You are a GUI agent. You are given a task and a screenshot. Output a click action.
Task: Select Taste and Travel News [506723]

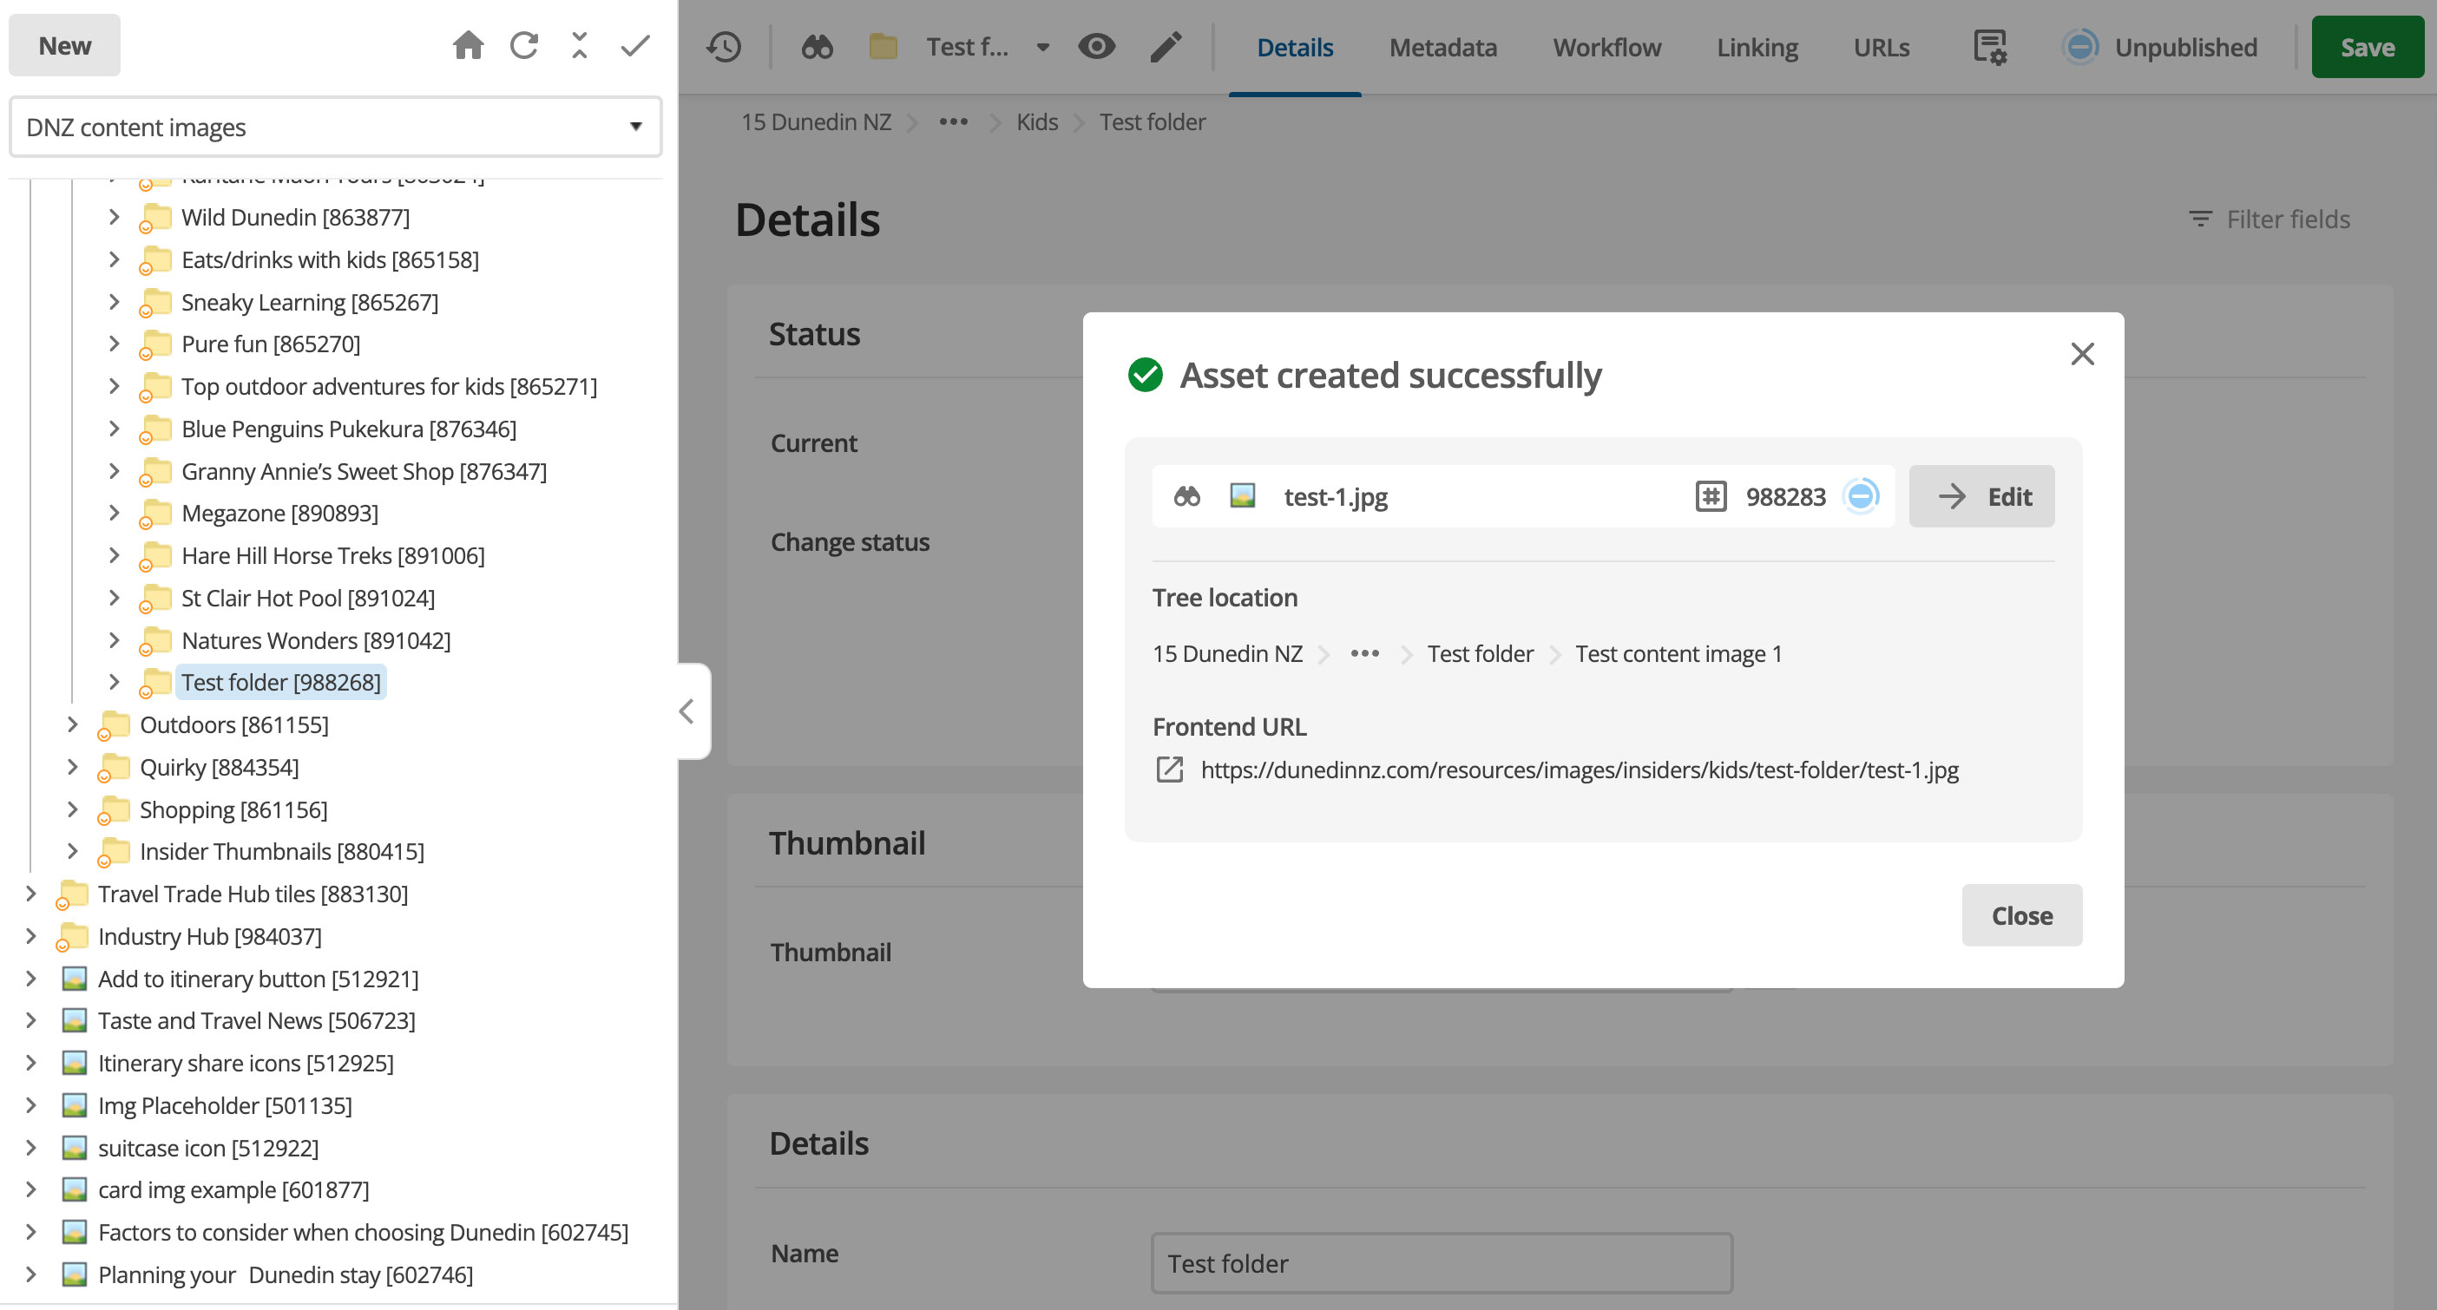click(256, 1020)
